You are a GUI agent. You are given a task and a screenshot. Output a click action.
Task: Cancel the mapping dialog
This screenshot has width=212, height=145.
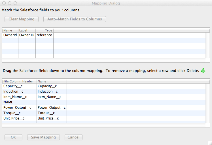tap(73, 137)
